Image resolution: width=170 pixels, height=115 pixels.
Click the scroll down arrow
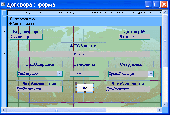click(x=165, y=105)
